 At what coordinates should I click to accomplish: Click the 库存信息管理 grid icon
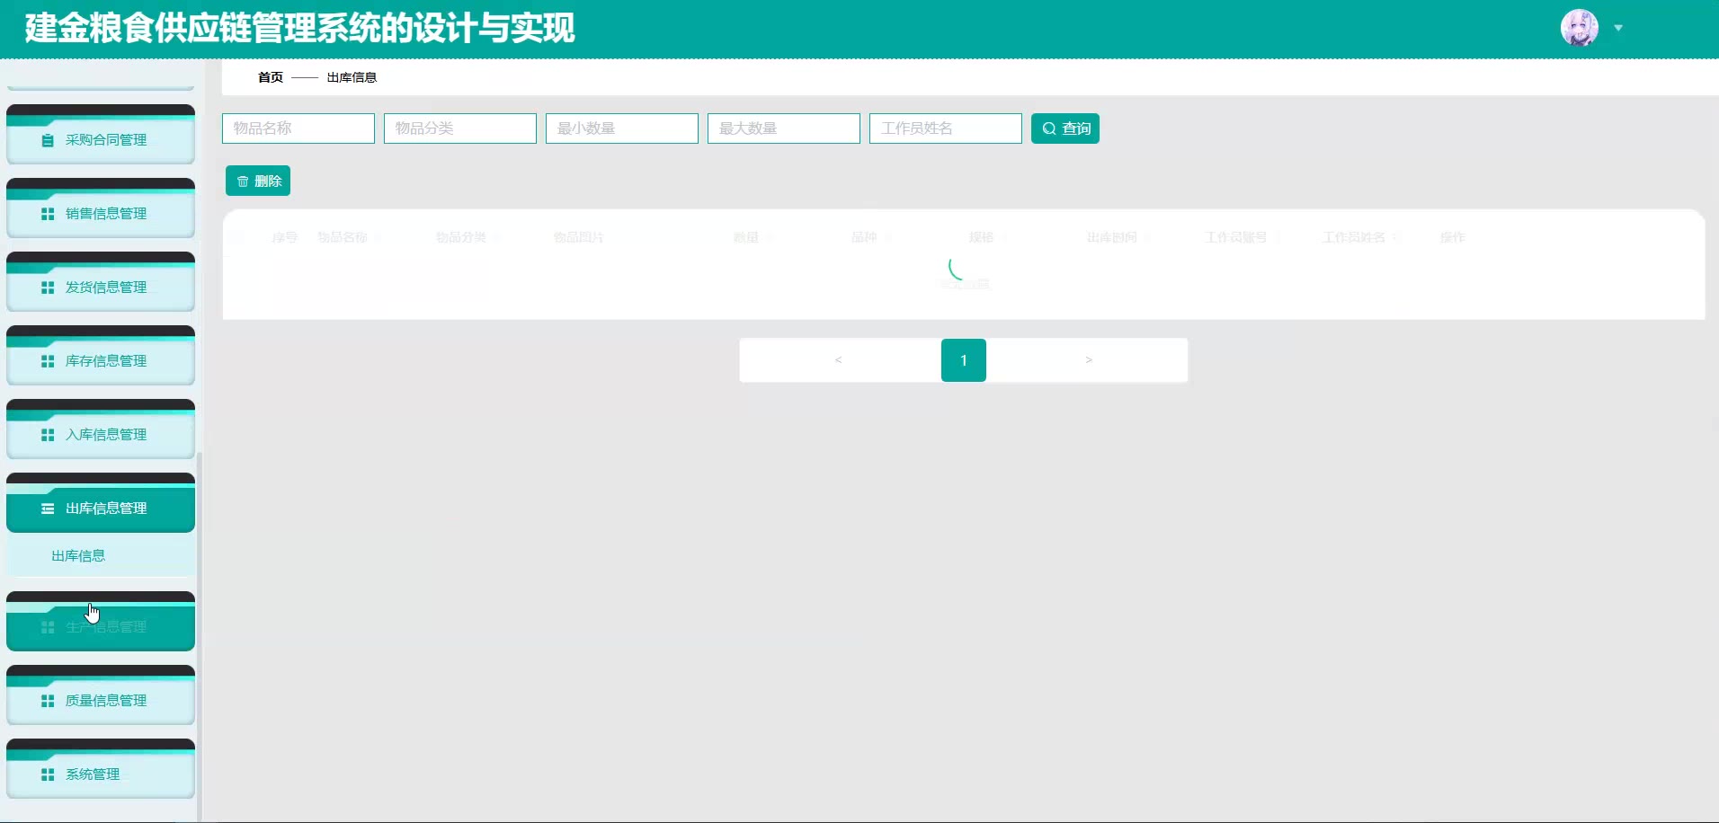[48, 361]
